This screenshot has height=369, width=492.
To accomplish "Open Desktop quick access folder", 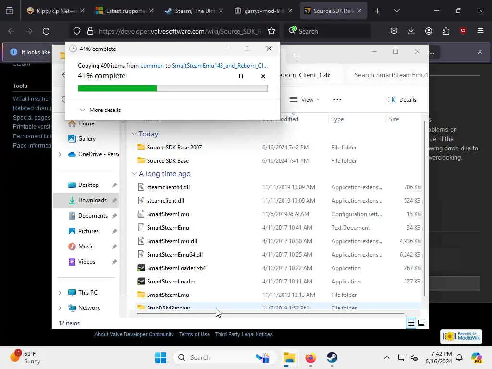I will point(88,185).
